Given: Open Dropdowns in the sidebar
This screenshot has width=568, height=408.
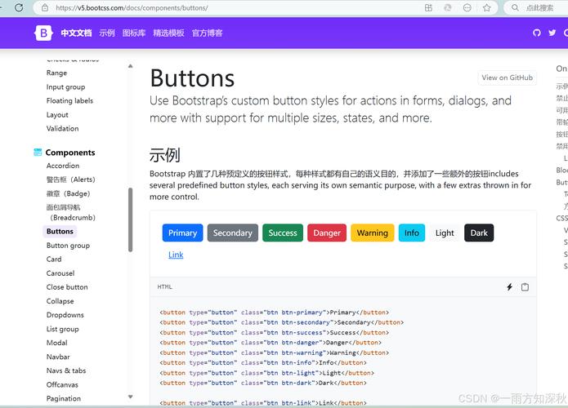Looking at the screenshot, I should pyautogui.click(x=65, y=315).
